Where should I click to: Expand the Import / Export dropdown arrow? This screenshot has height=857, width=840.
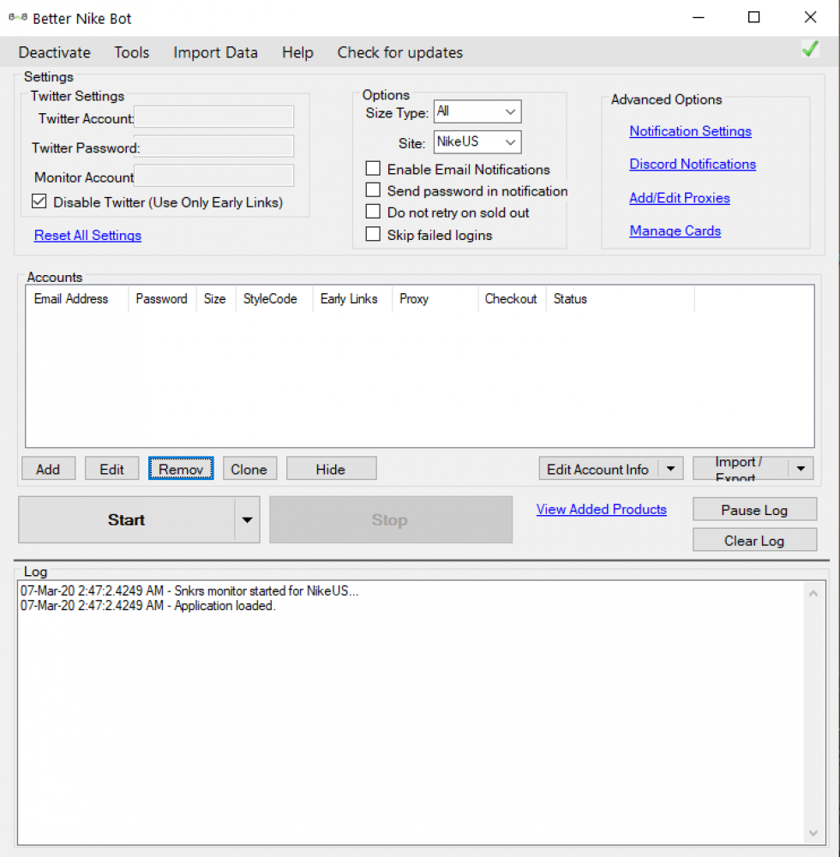click(801, 469)
